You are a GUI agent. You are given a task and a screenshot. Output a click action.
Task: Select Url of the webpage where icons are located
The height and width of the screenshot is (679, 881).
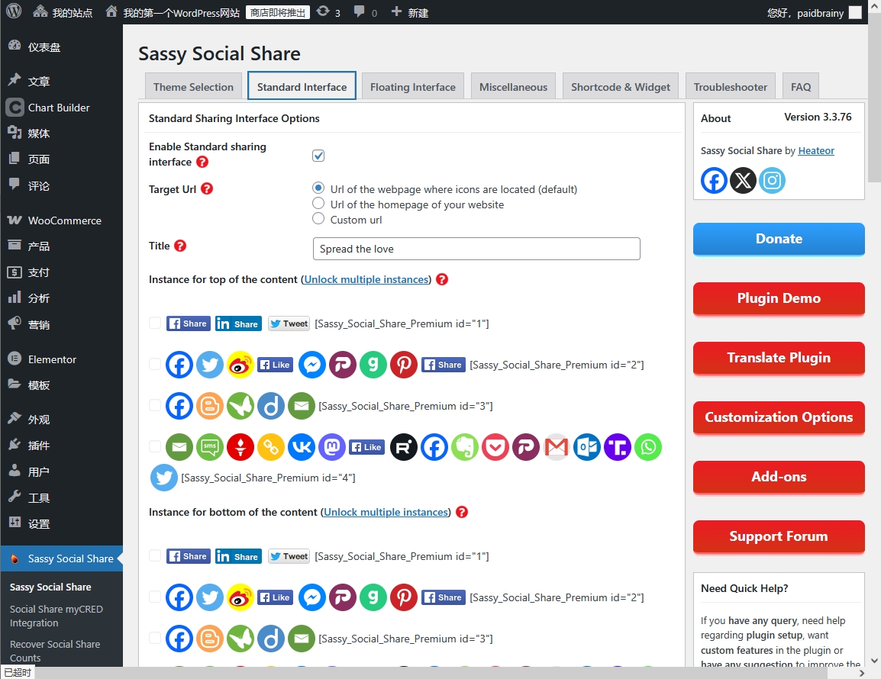[318, 188]
